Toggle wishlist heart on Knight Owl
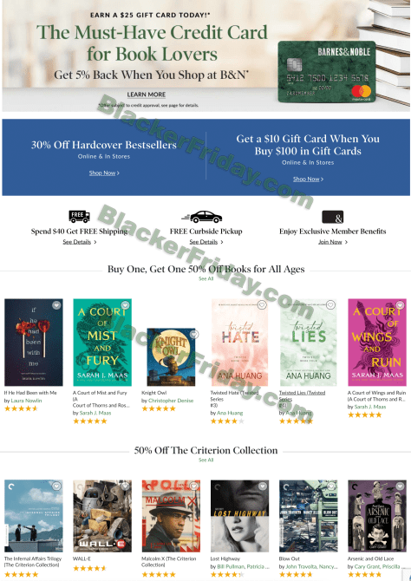Screen dimensions: 411x581 [194, 335]
